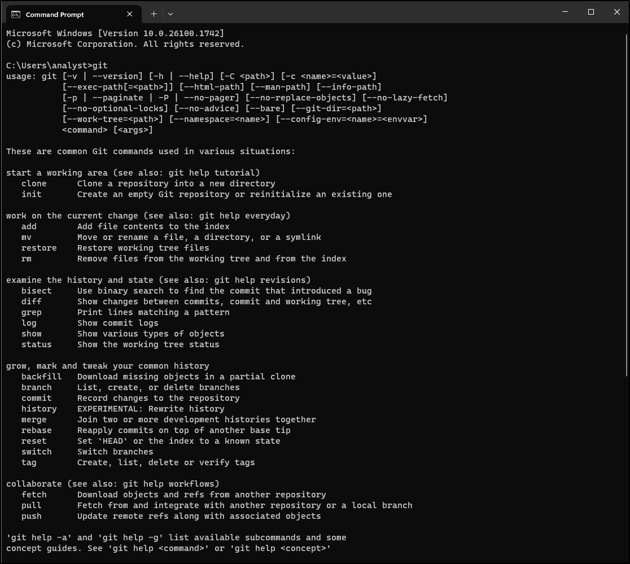This screenshot has width=630, height=564.
Task: Click the '<command> [<args>]' usage line
Action: pyautogui.click(x=108, y=130)
